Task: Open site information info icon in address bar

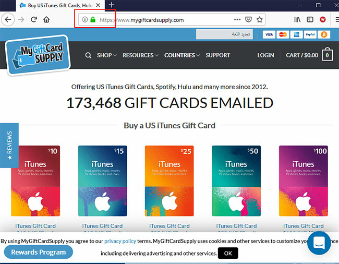Action: (84, 20)
